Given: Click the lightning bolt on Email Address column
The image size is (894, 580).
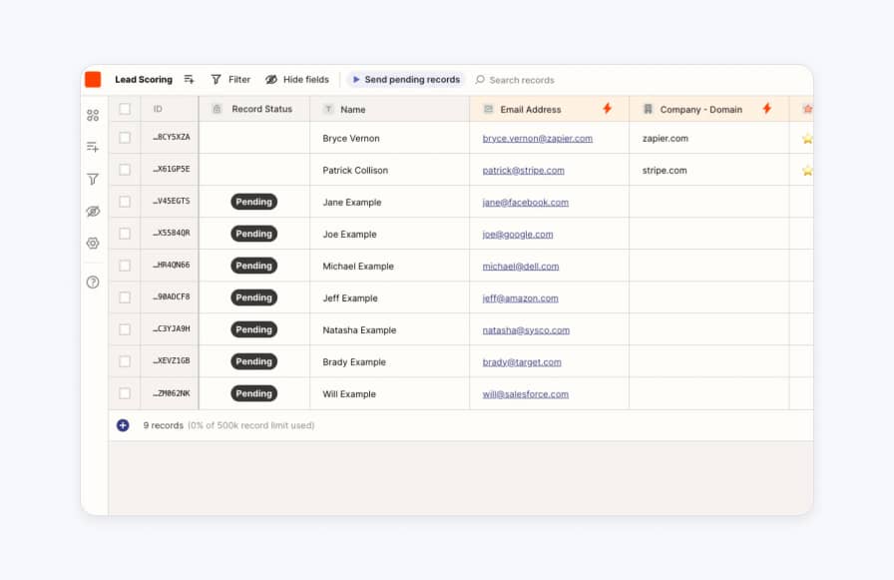Looking at the screenshot, I should [607, 109].
